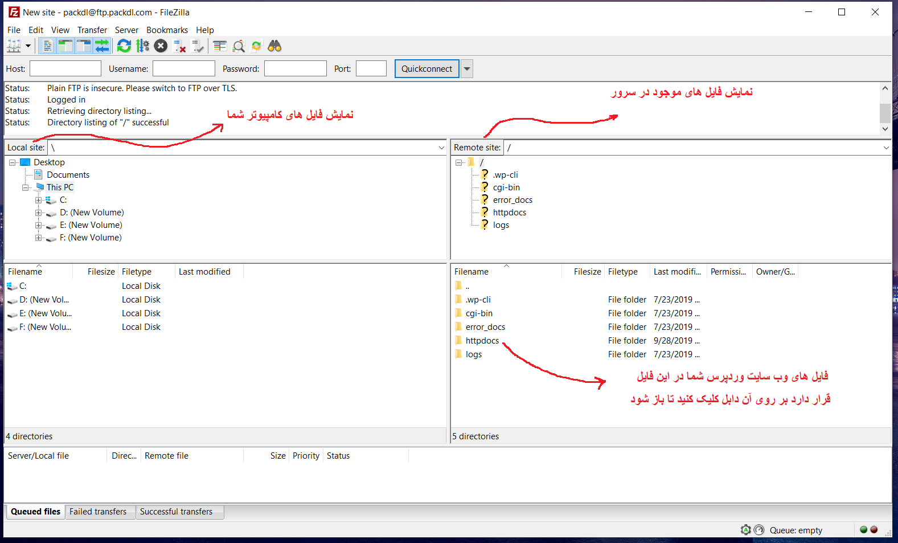Click the green refresh file lists icon
898x543 pixels.
pos(124,46)
